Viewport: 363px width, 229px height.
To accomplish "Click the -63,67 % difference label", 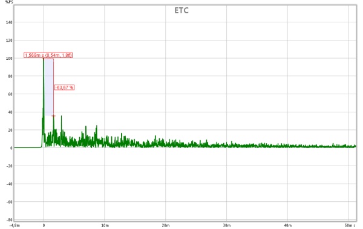I will (x=64, y=87).
